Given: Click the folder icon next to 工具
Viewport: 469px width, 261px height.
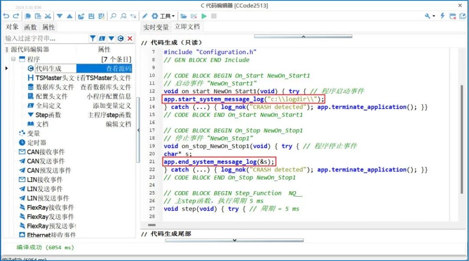Looking at the screenshot, I should click(184, 16).
